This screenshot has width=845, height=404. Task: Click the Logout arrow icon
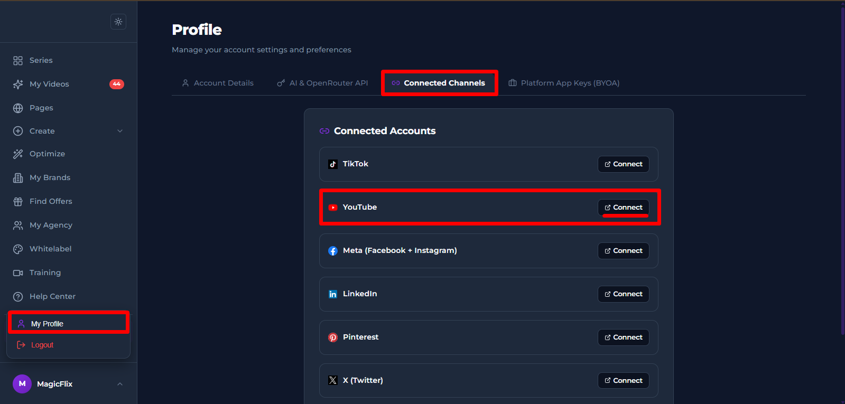tap(21, 345)
